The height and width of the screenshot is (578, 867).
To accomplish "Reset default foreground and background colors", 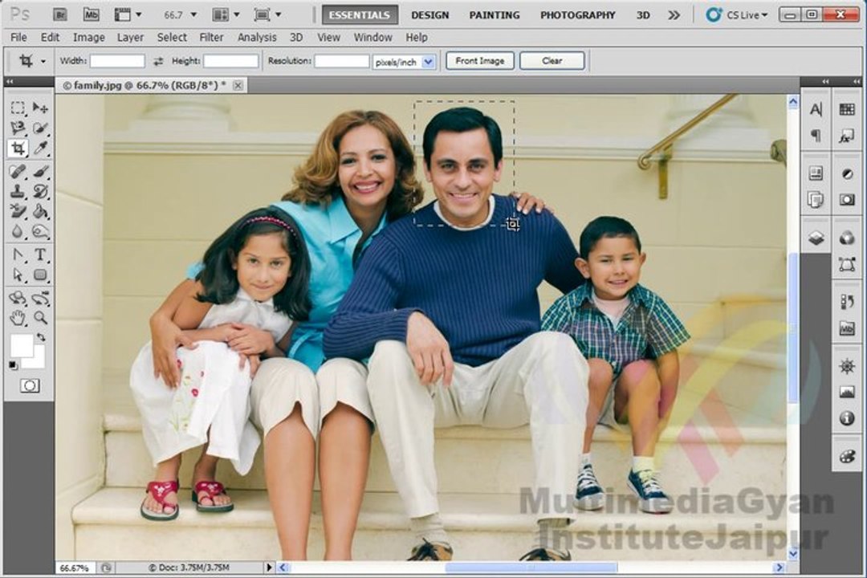I will click(14, 364).
